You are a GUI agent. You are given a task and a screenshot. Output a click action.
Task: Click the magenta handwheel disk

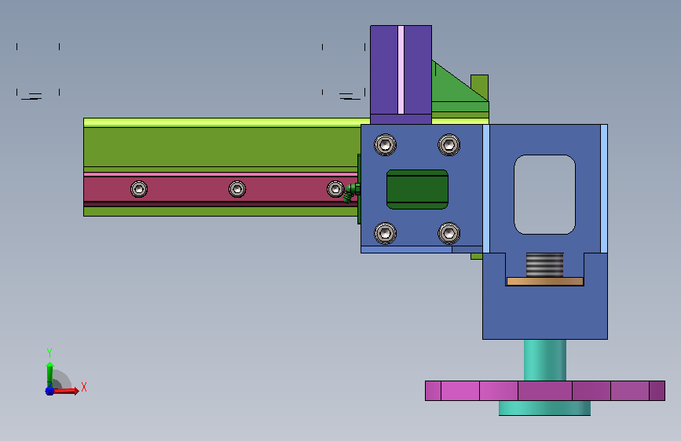[544, 391]
